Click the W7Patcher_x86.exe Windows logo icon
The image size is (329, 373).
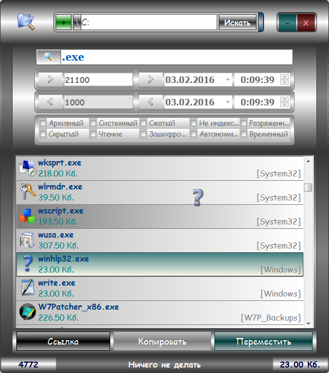point(27,312)
